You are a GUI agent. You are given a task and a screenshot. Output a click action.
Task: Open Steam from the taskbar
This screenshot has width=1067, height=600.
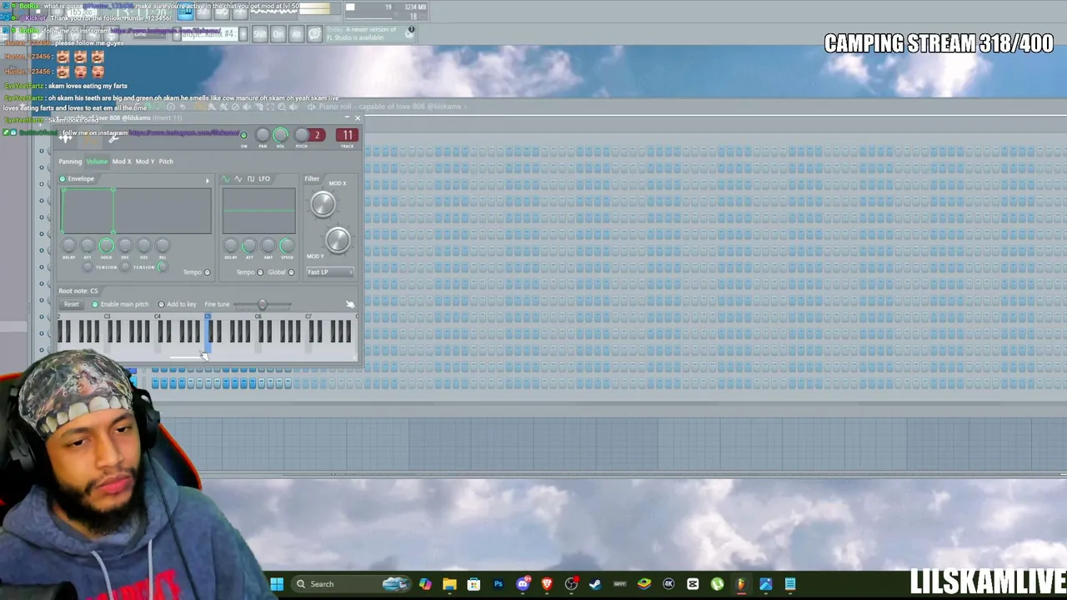tap(595, 584)
